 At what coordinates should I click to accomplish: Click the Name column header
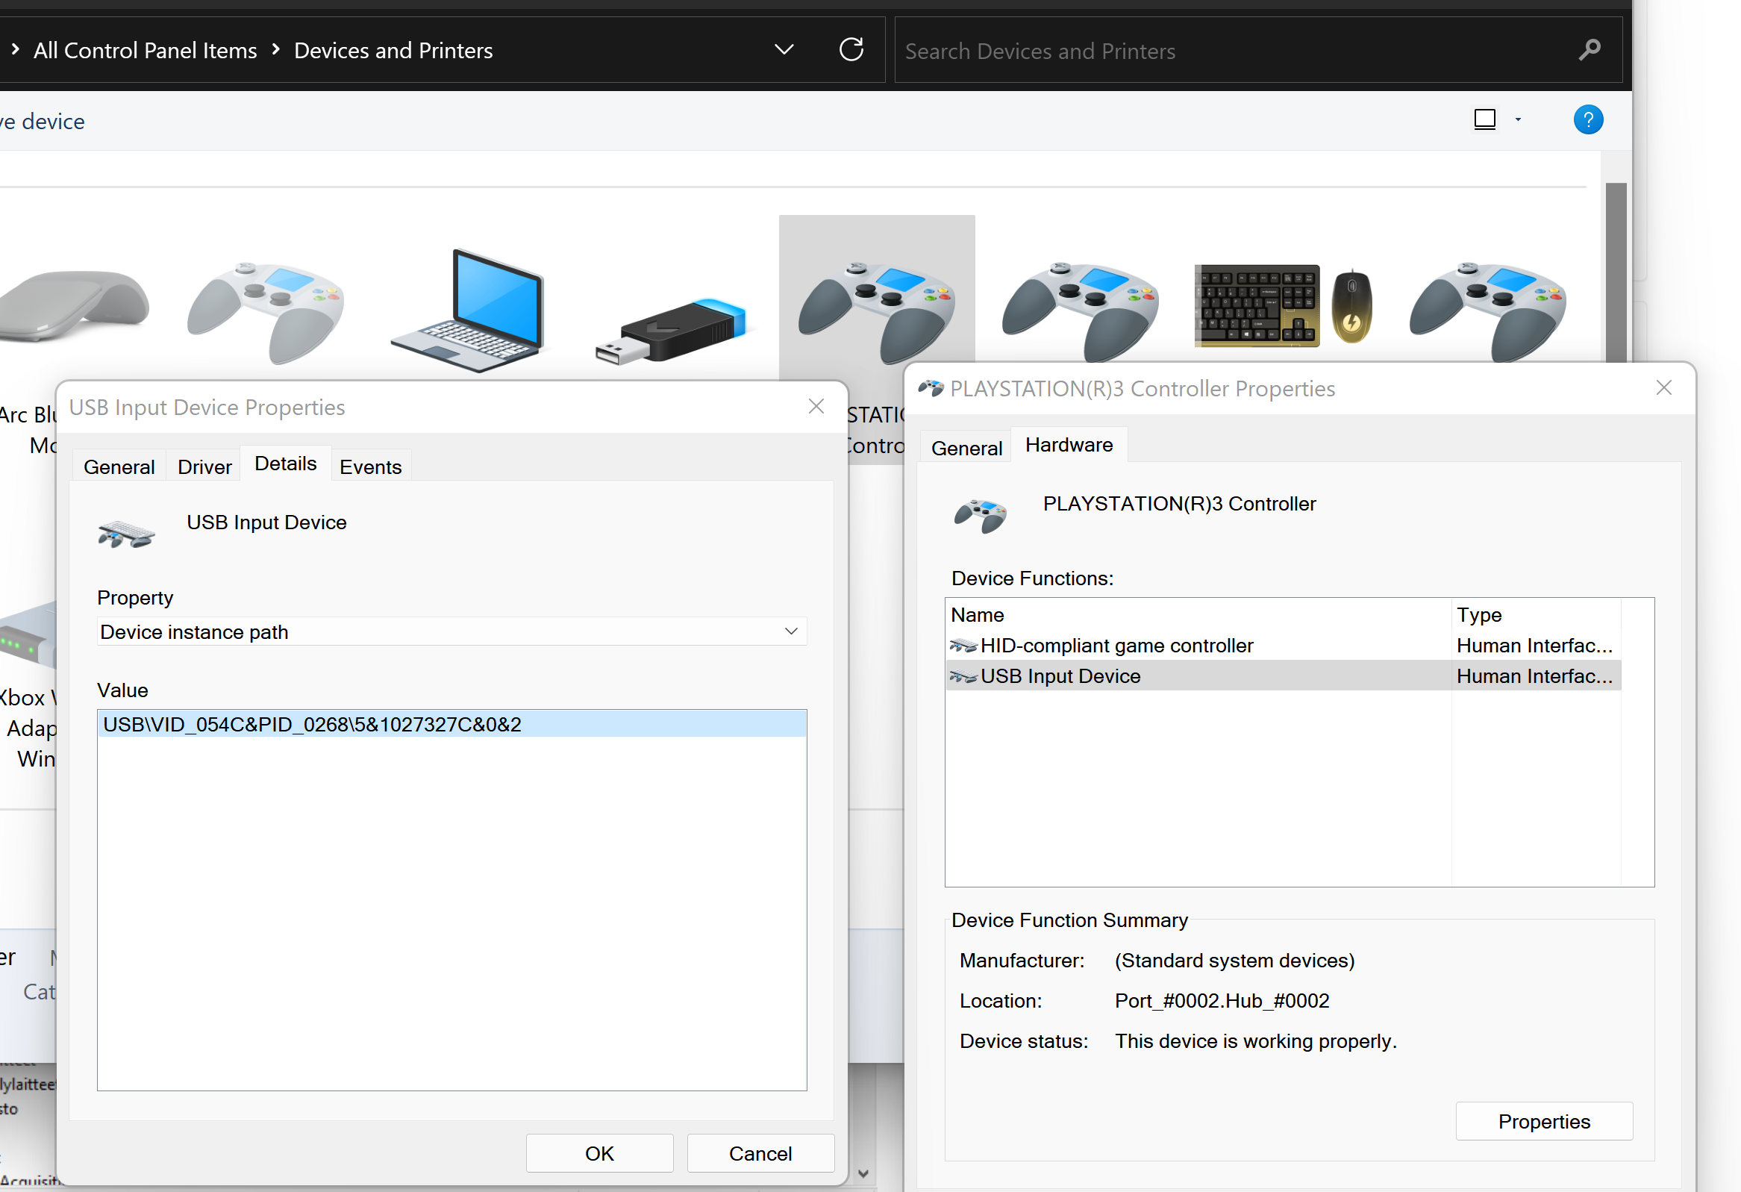pos(1198,614)
